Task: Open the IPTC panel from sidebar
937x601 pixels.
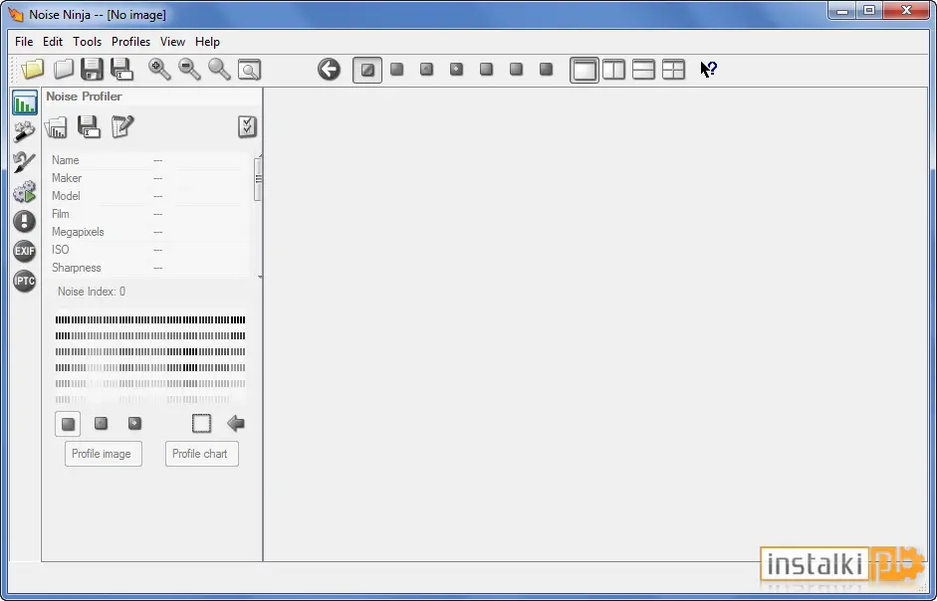Action: pyautogui.click(x=25, y=281)
